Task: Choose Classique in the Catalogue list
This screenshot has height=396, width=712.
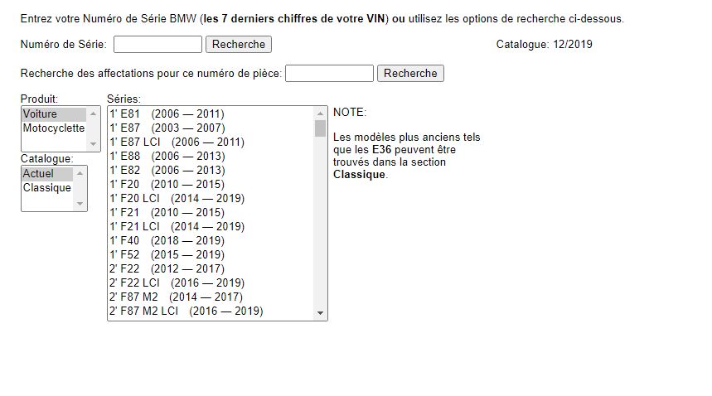Action: point(53,188)
